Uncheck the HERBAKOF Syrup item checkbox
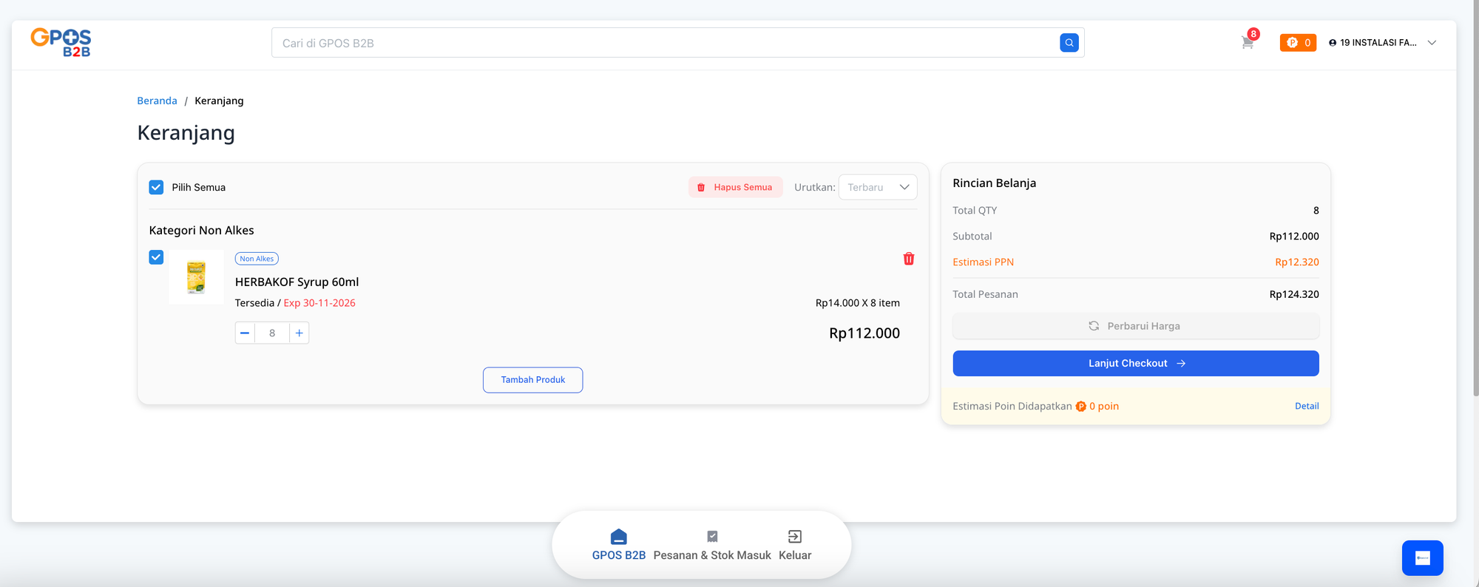Image resolution: width=1479 pixels, height=587 pixels. (x=156, y=257)
